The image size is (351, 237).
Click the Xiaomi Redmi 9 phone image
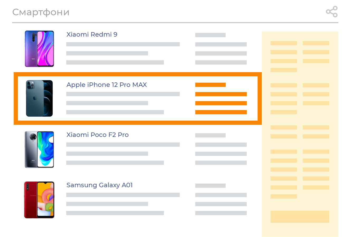click(x=39, y=49)
